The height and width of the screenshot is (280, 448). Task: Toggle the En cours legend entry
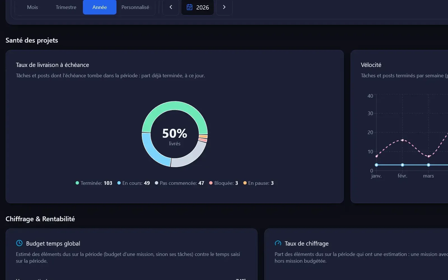pyautogui.click(x=134, y=183)
